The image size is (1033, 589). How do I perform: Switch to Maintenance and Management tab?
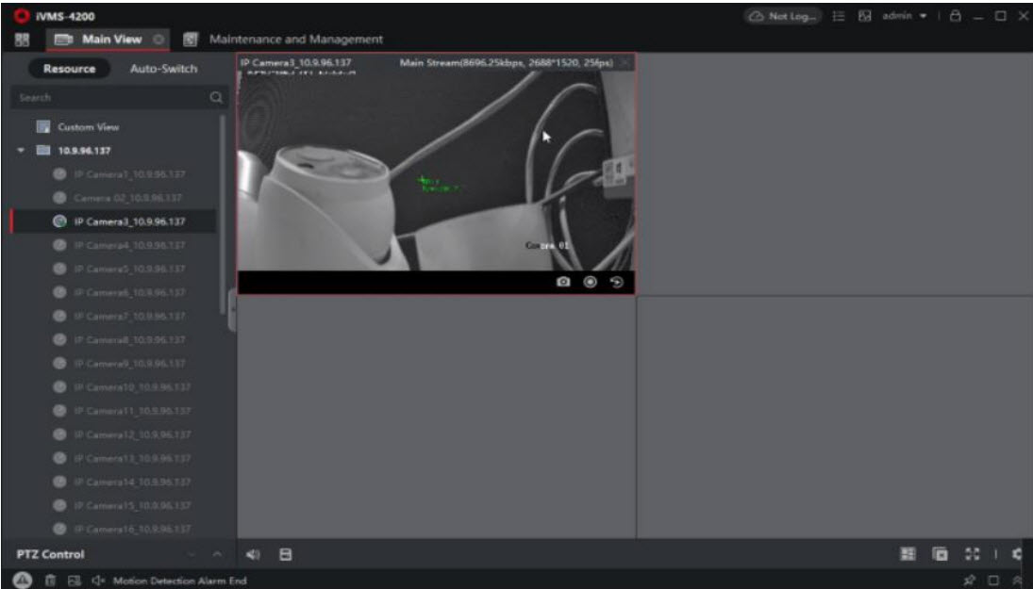[294, 40]
